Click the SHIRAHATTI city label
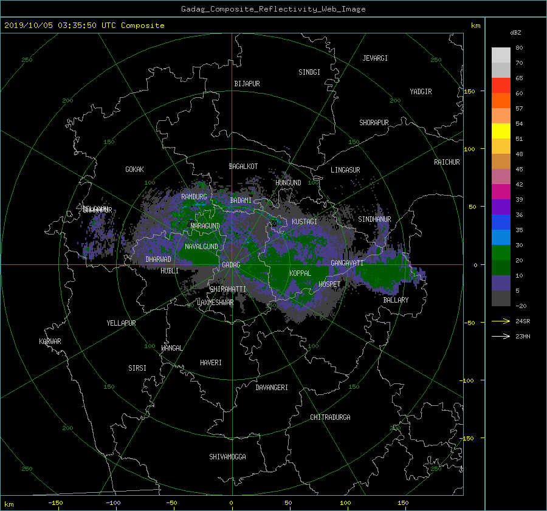This screenshot has width=547, height=511. pos(228,289)
